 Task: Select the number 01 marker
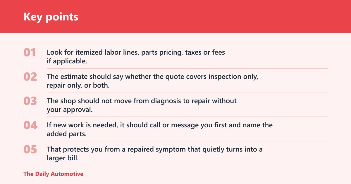30,53
